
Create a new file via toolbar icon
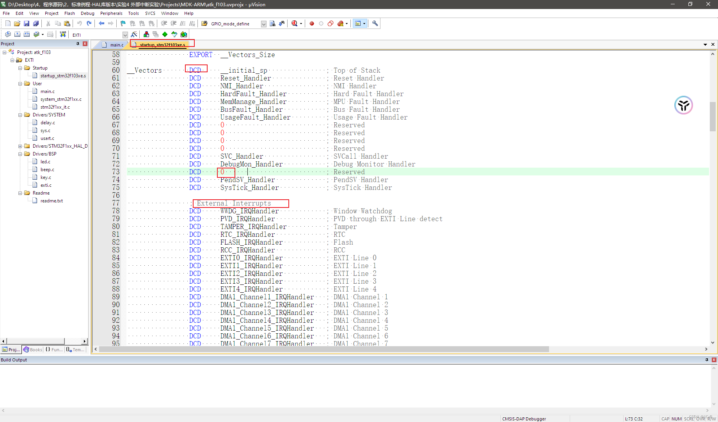pos(8,23)
